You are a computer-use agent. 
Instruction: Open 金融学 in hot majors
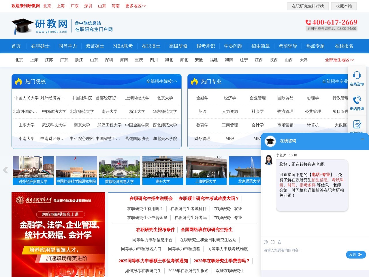pyautogui.click(x=202, y=98)
